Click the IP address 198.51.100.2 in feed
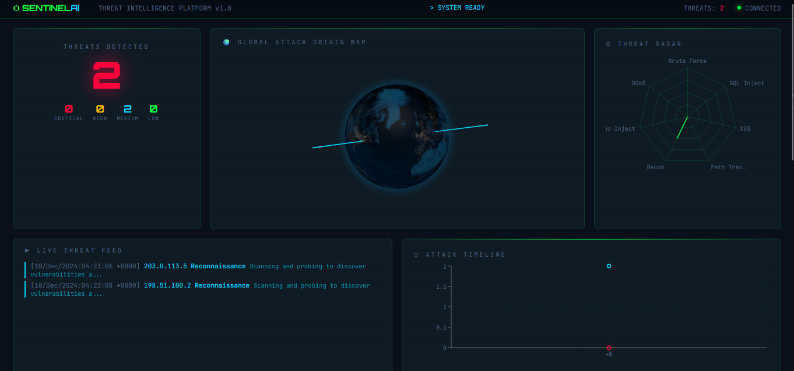This screenshot has height=371, width=794. pos(167,285)
